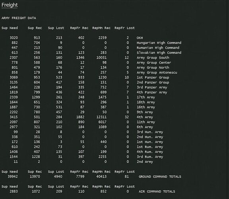The height and width of the screenshot is (199, 229).
Task: Select the ARMY FREIGHT DATA title
Action: click(x=19, y=18)
